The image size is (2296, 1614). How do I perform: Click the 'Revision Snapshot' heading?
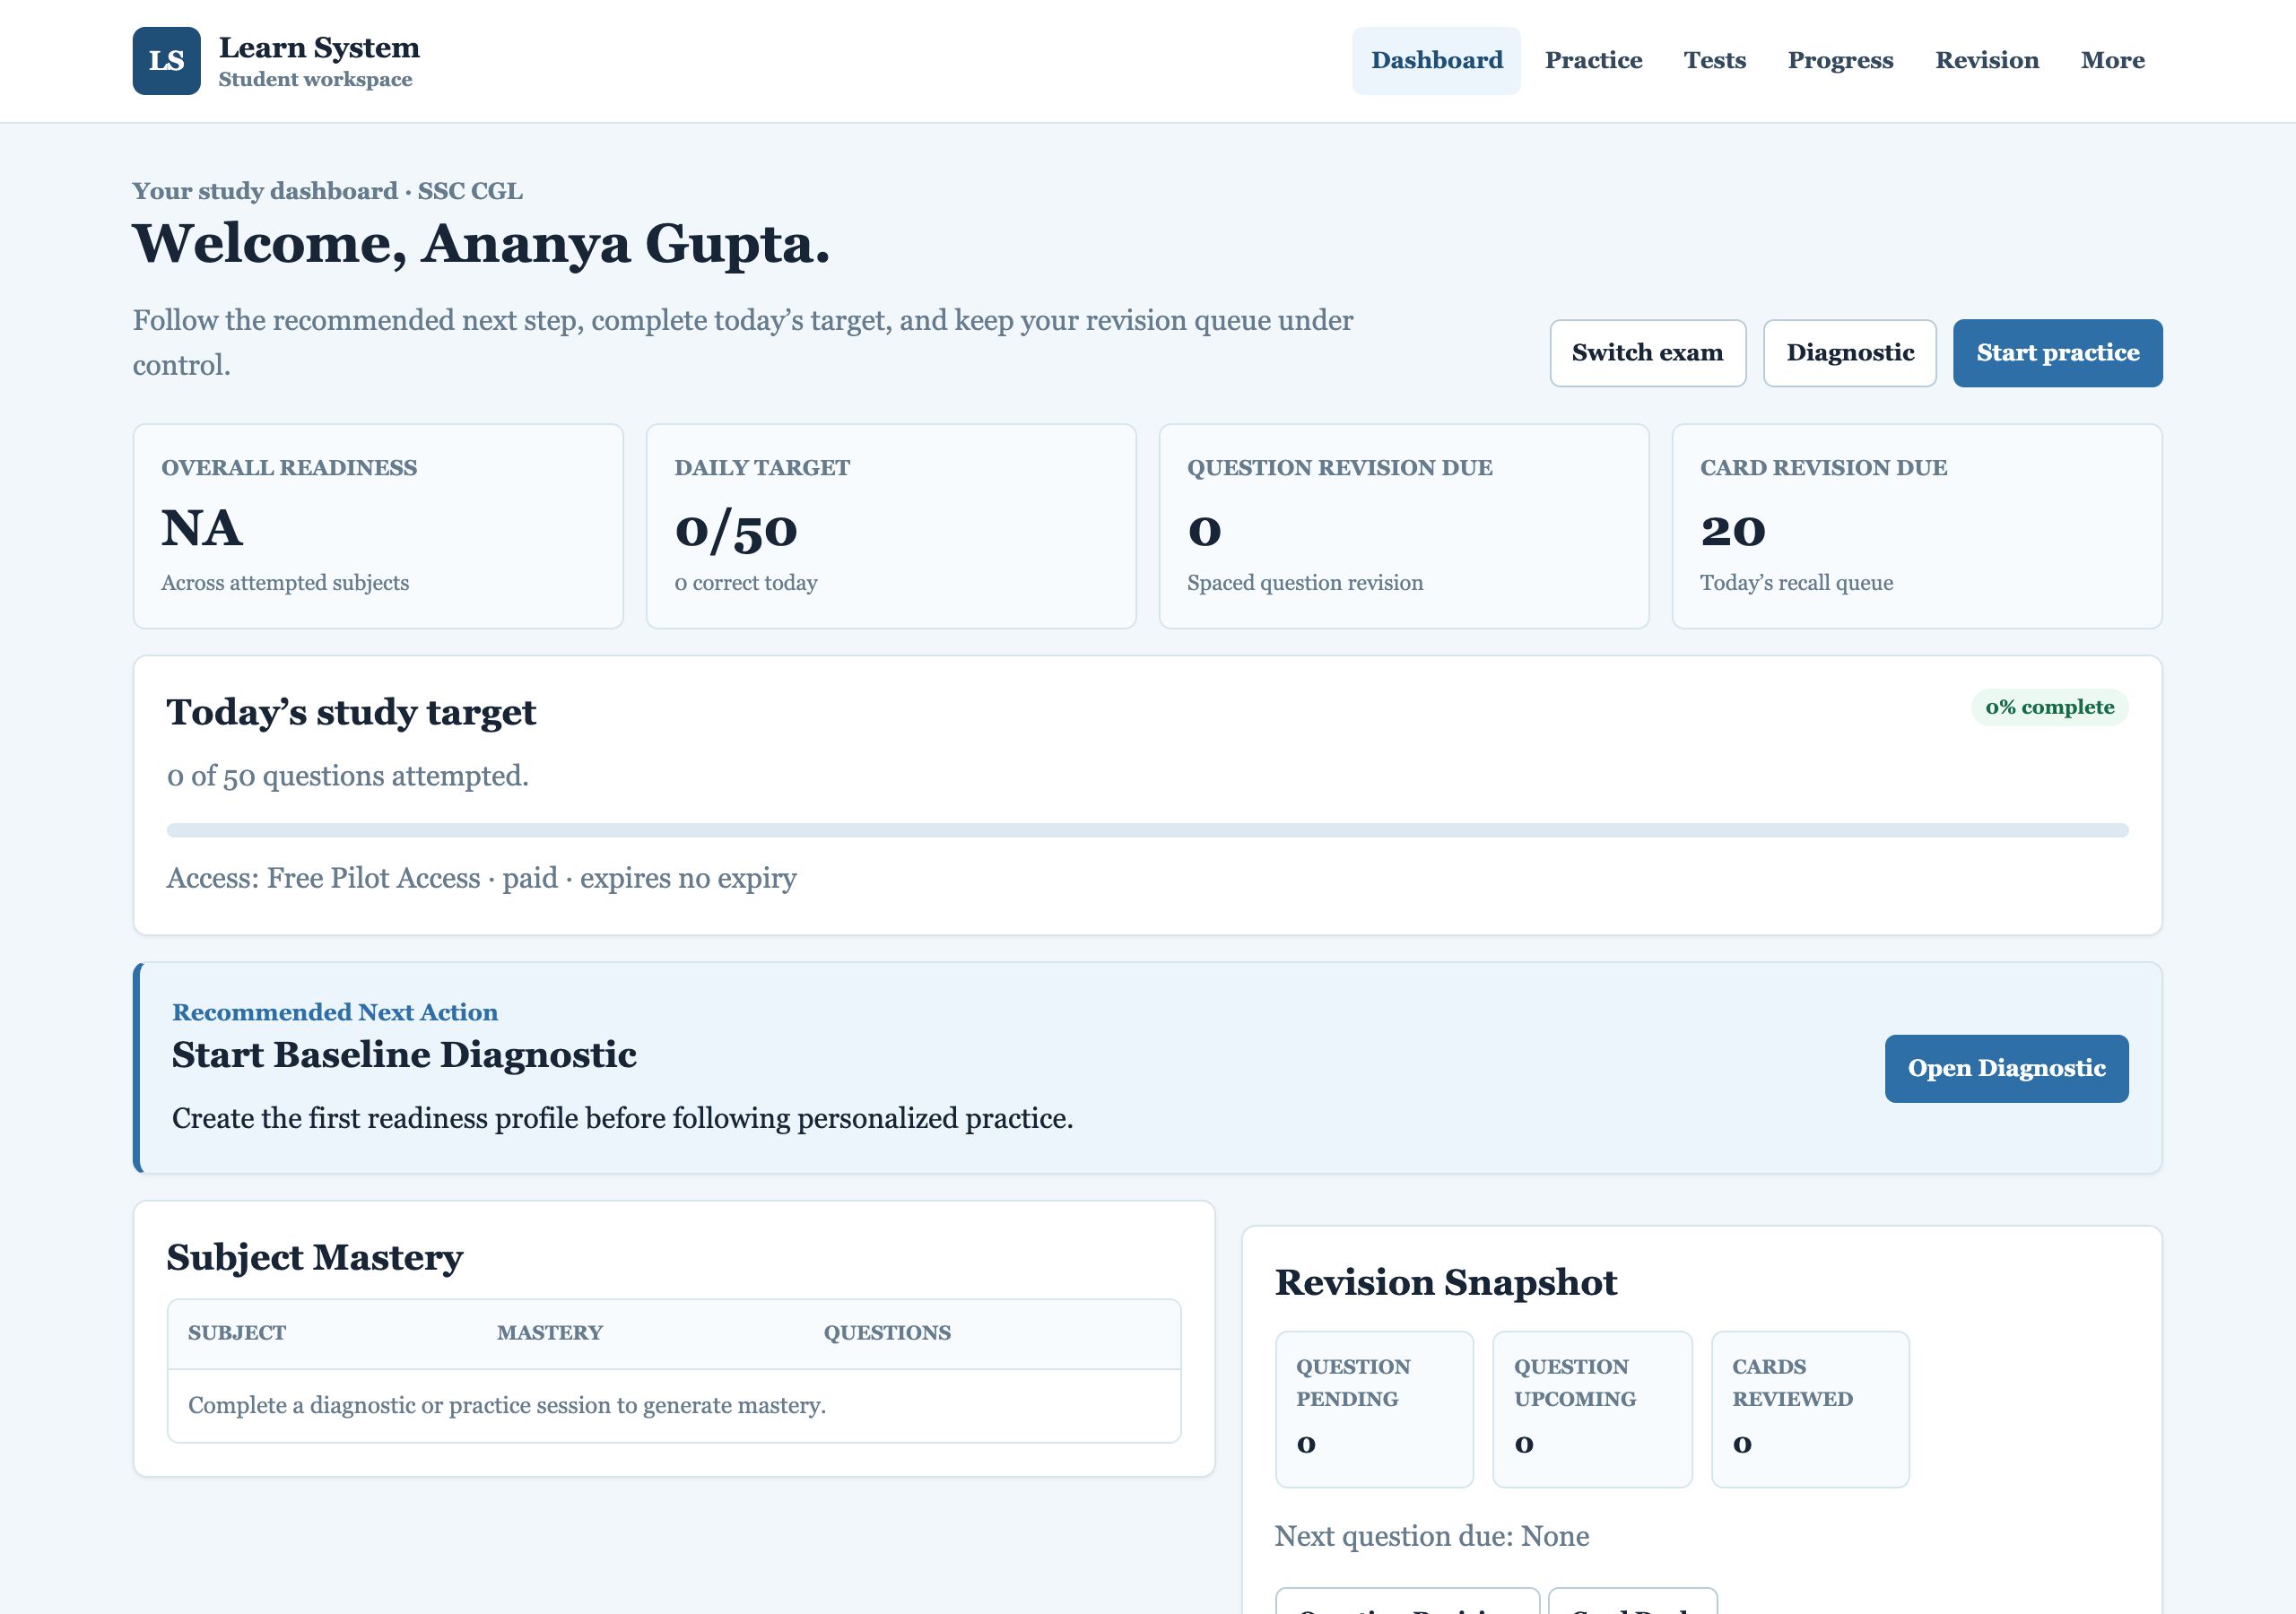1445,1282
